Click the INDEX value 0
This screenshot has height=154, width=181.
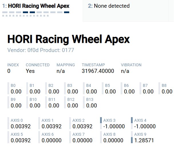point(9,71)
